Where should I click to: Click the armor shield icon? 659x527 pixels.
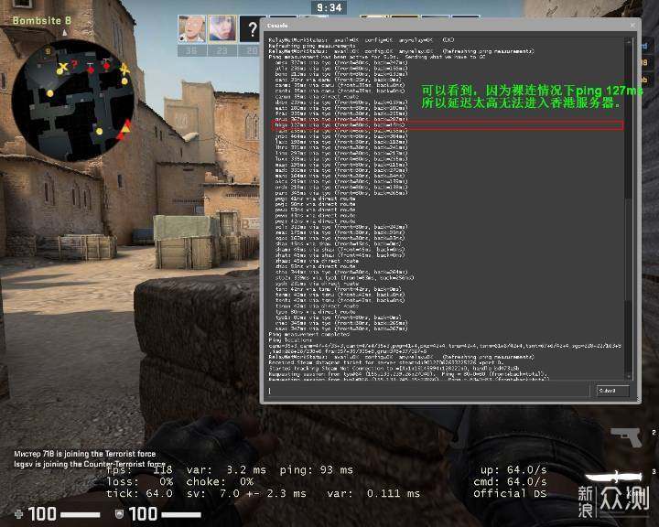[x=119, y=513]
